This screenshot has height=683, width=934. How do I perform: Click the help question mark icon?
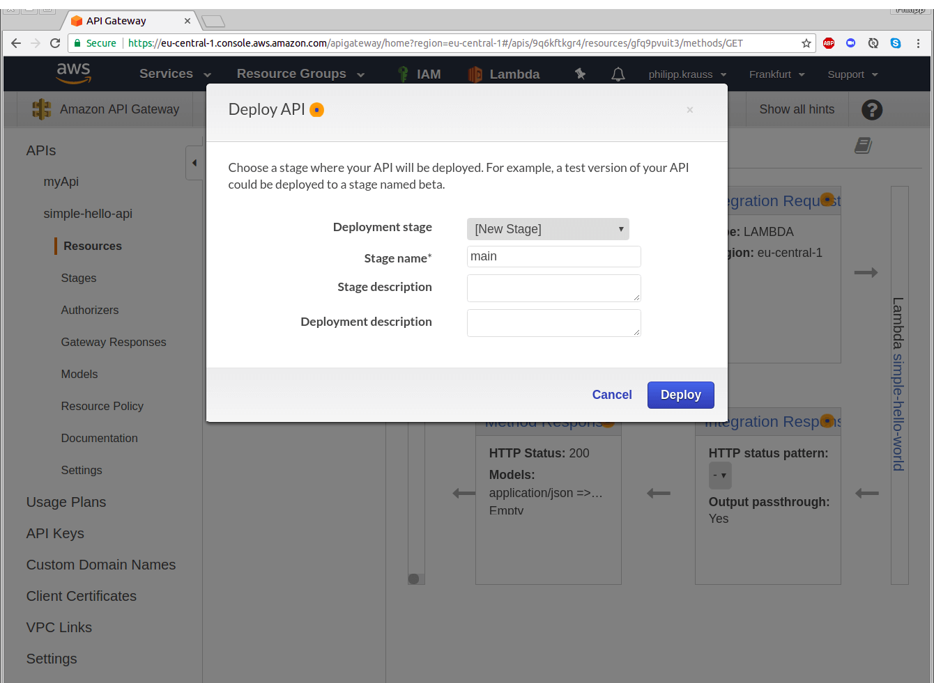tap(871, 109)
